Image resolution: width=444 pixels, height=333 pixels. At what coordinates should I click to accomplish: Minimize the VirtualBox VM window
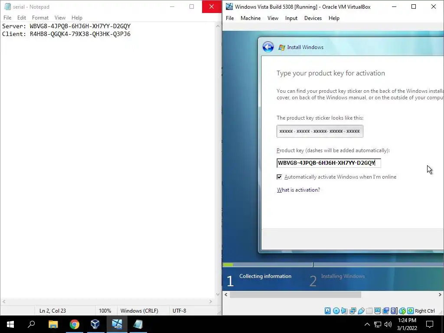394,7
